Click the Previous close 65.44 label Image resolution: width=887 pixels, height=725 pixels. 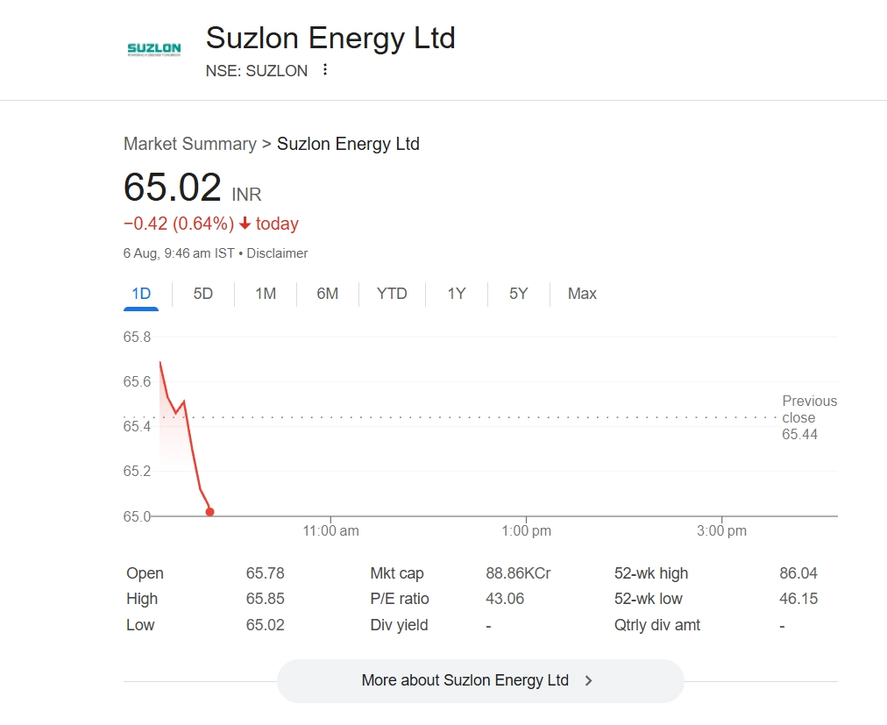tap(809, 417)
